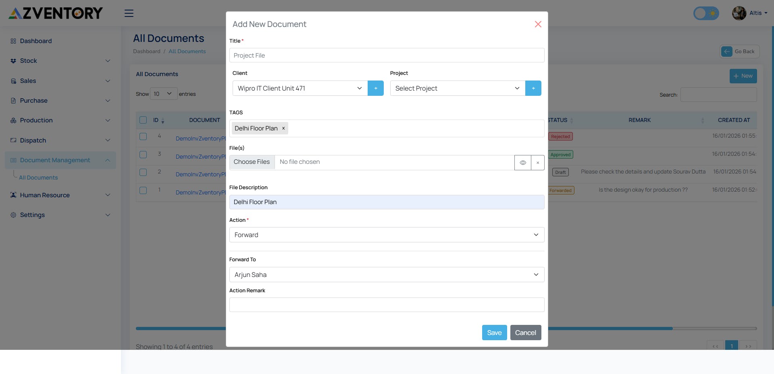Screen dimensions: 774x374
Task: Open Settings via the gear icon
Action: 12,215
